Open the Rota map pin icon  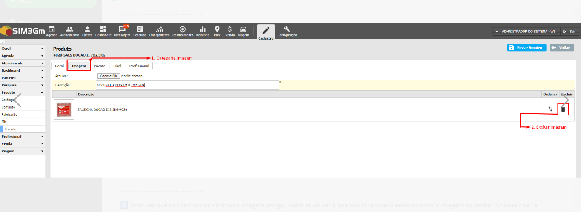[217, 29]
